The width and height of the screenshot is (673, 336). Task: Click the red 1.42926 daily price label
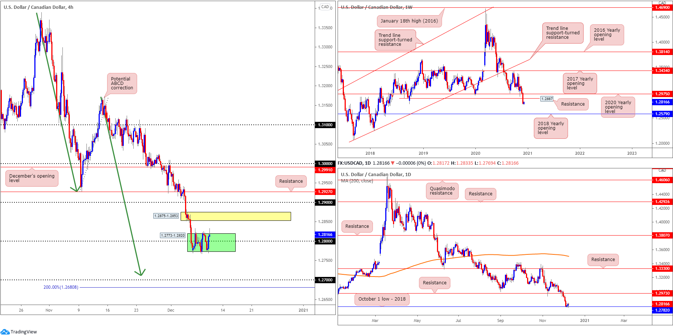[662, 202]
